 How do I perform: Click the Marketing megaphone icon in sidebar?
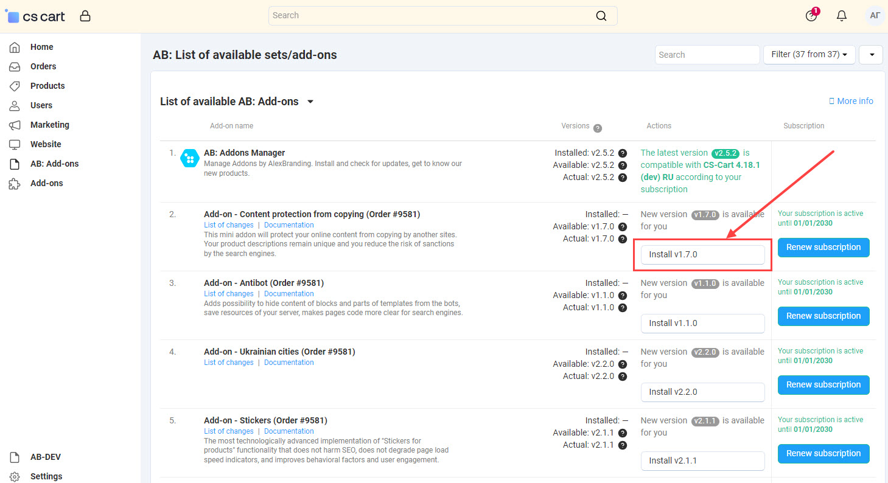tap(15, 125)
